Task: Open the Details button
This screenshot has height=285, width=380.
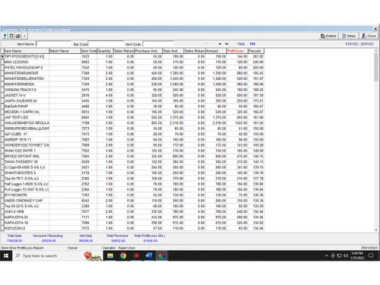Action: (x=328, y=36)
